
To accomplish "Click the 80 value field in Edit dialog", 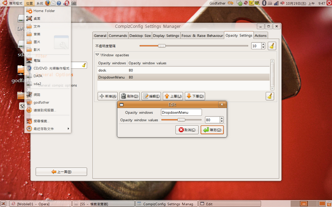I will tap(212, 120).
